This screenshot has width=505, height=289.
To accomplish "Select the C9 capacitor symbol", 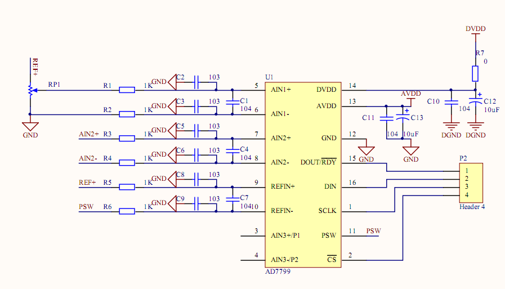I will (x=196, y=203).
